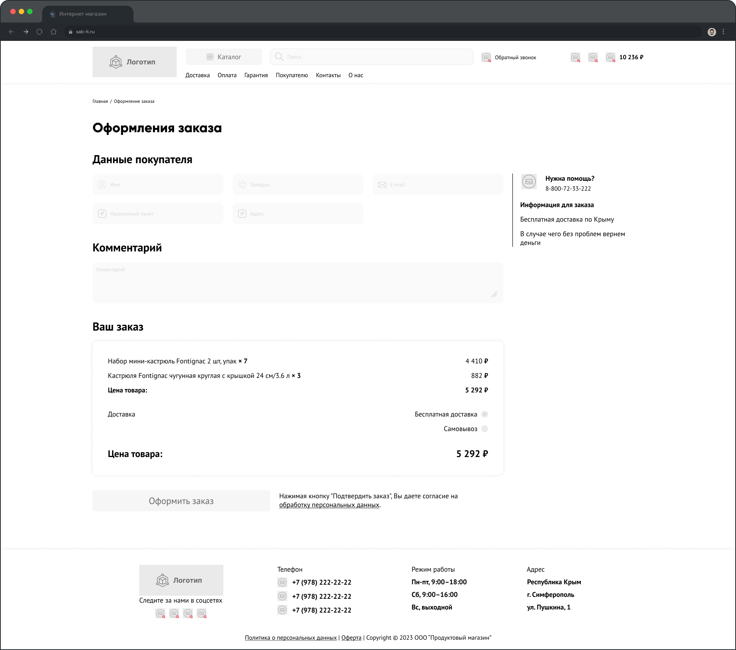736x650 pixels.
Task: Select the Самовывоз radio button
Action: coord(485,429)
